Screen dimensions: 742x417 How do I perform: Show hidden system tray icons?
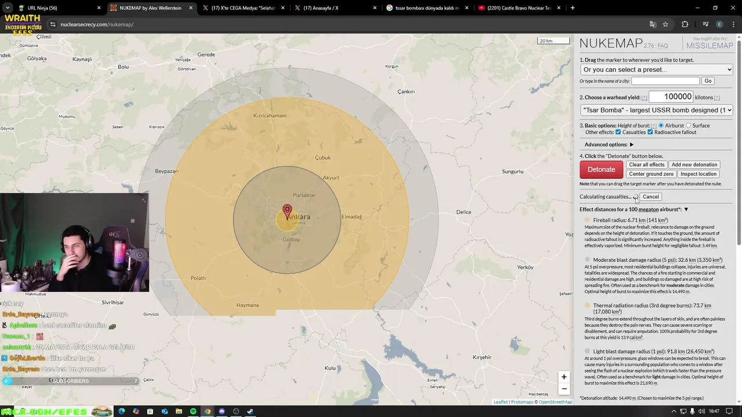[674, 411]
